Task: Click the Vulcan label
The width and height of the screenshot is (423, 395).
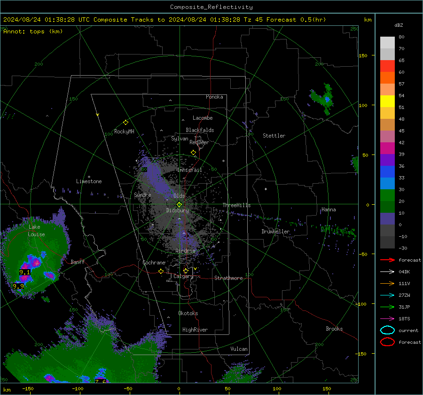Action: pos(239,349)
